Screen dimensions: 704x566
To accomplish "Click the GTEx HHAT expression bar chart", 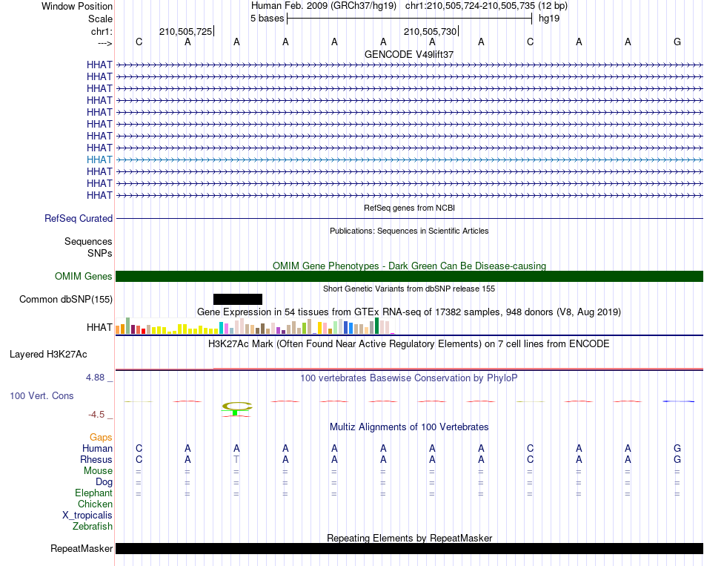I will [x=255, y=326].
